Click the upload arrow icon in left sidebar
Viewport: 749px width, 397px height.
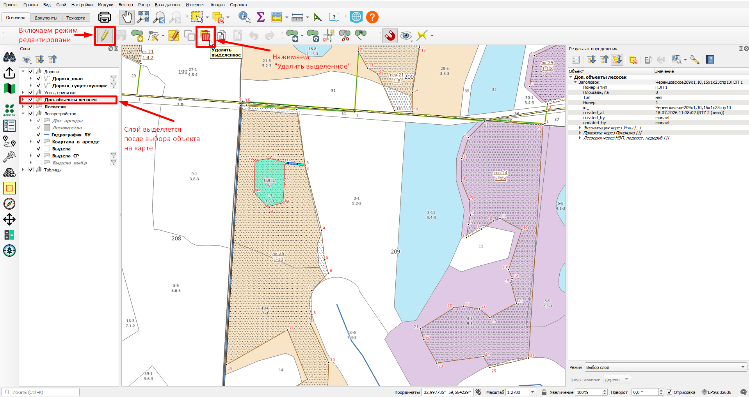(x=9, y=73)
